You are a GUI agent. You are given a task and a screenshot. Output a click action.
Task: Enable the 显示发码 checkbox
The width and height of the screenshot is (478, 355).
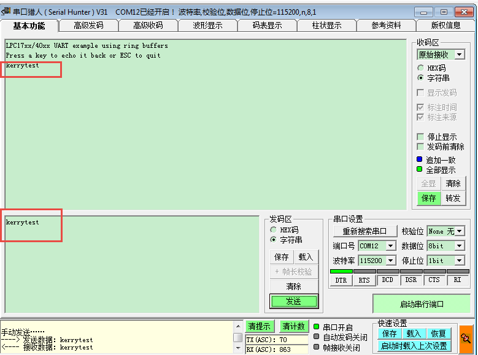(x=420, y=93)
